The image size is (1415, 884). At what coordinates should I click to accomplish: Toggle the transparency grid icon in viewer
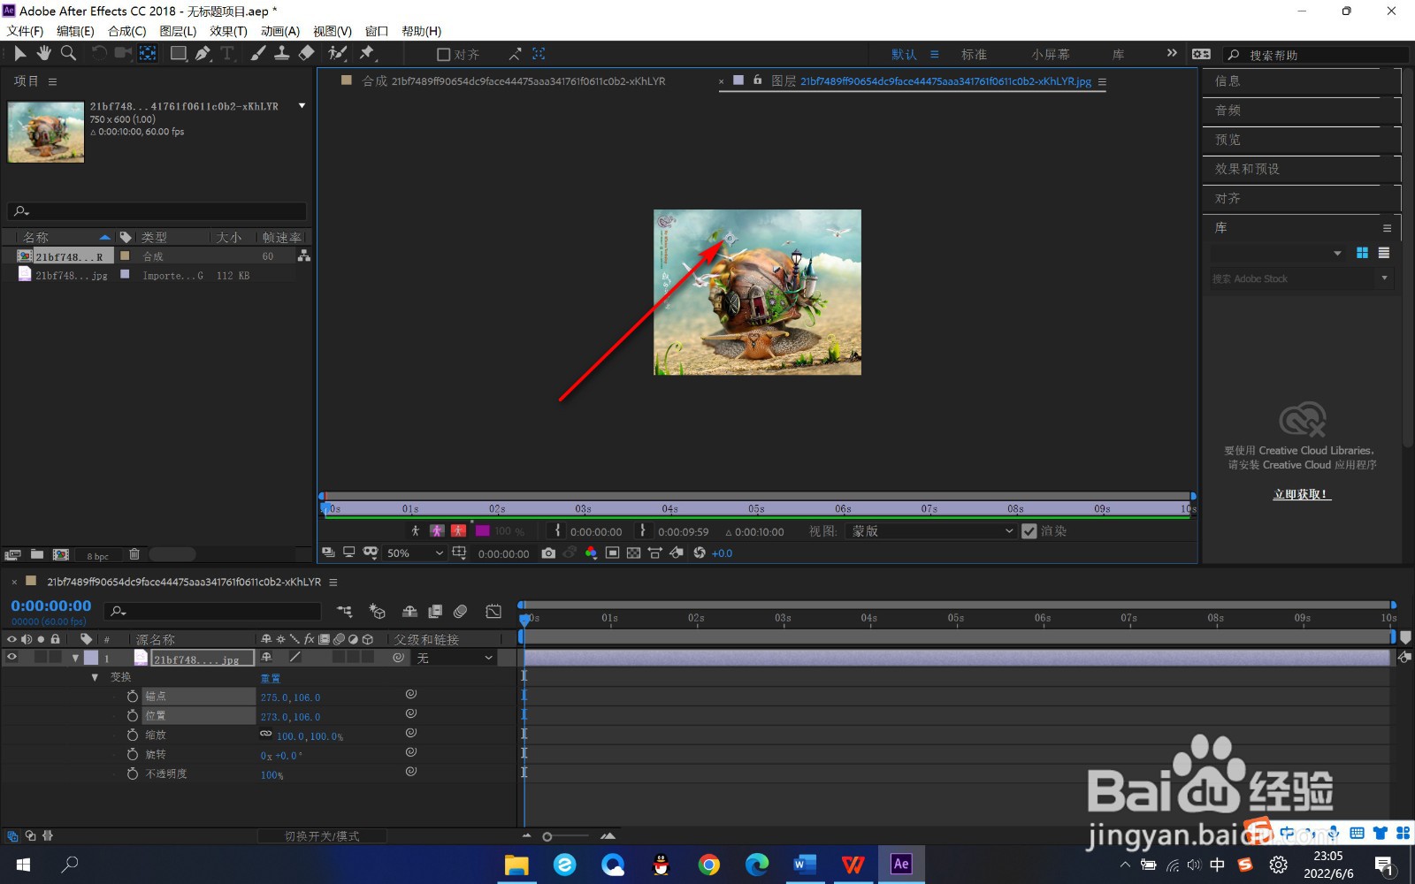(633, 553)
